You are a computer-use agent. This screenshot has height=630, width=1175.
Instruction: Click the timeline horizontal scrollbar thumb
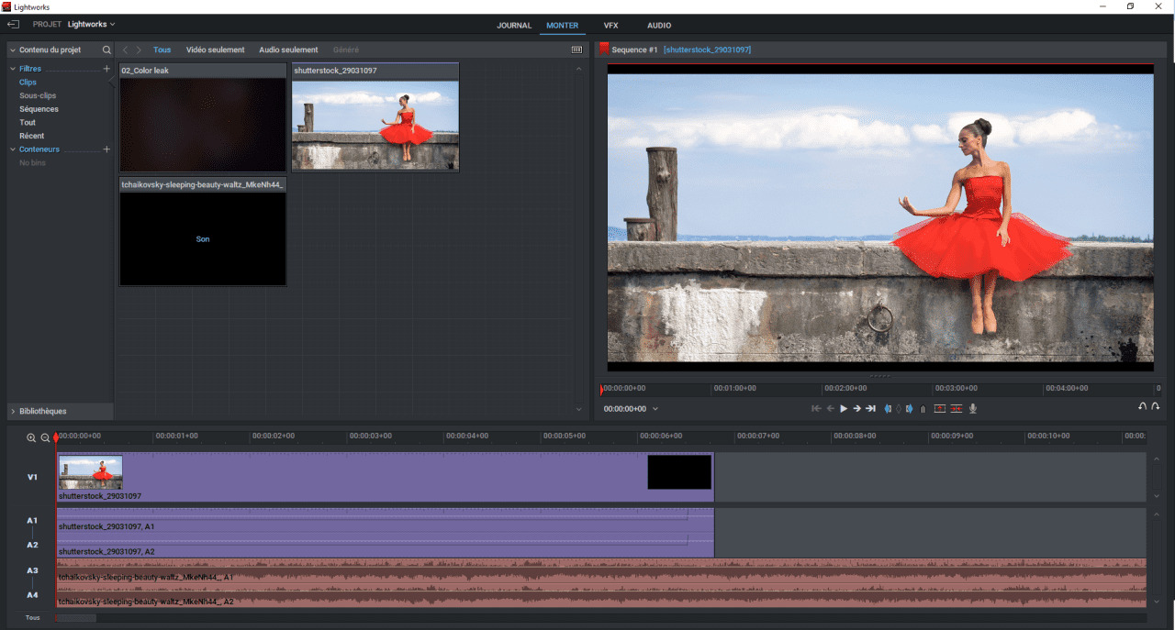click(x=76, y=618)
